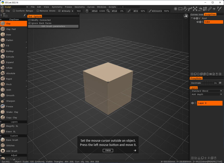The width and height of the screenshot is (224, 163).
Task: Open the Scripts menu
Action: (112, 7)
